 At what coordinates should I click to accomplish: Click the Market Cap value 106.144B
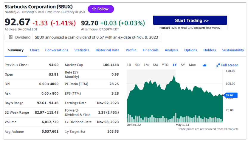pos(111,65)
